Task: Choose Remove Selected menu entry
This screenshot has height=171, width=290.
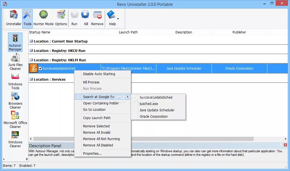Action: click(103, 126)
